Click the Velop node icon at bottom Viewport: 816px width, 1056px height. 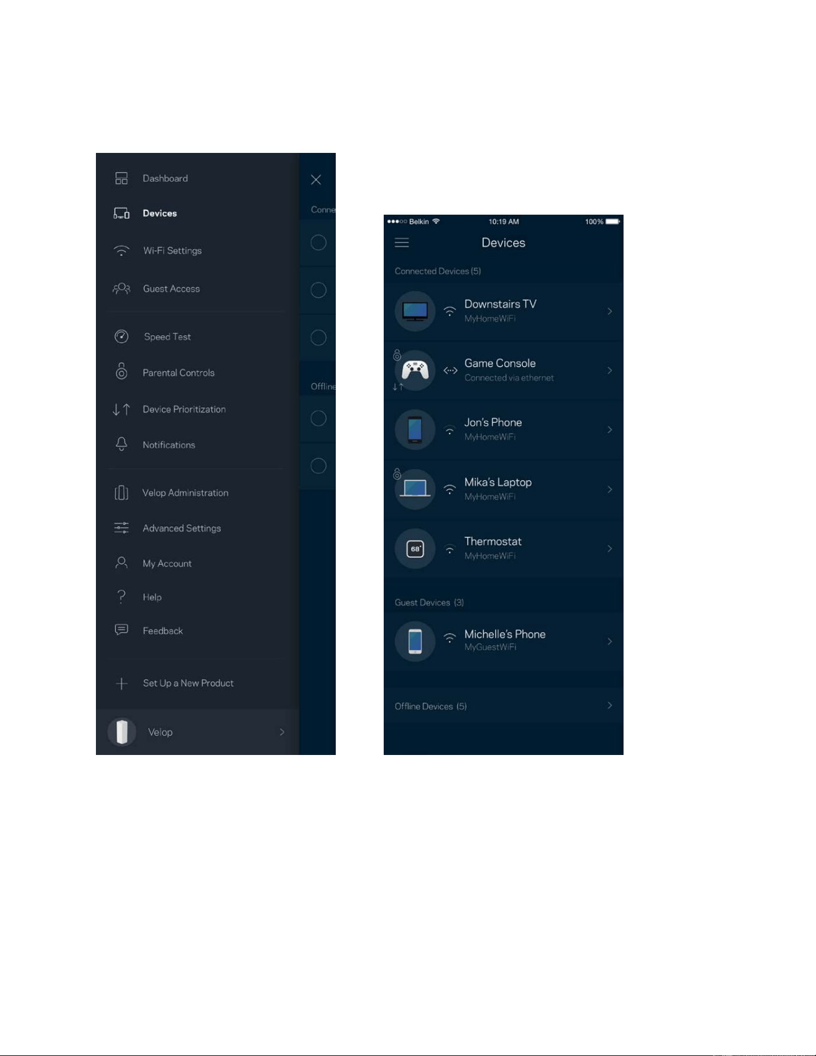point(122,732)
